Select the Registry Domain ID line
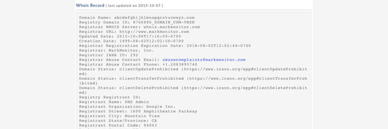388x129 pixels. click(x=137, y=22)
